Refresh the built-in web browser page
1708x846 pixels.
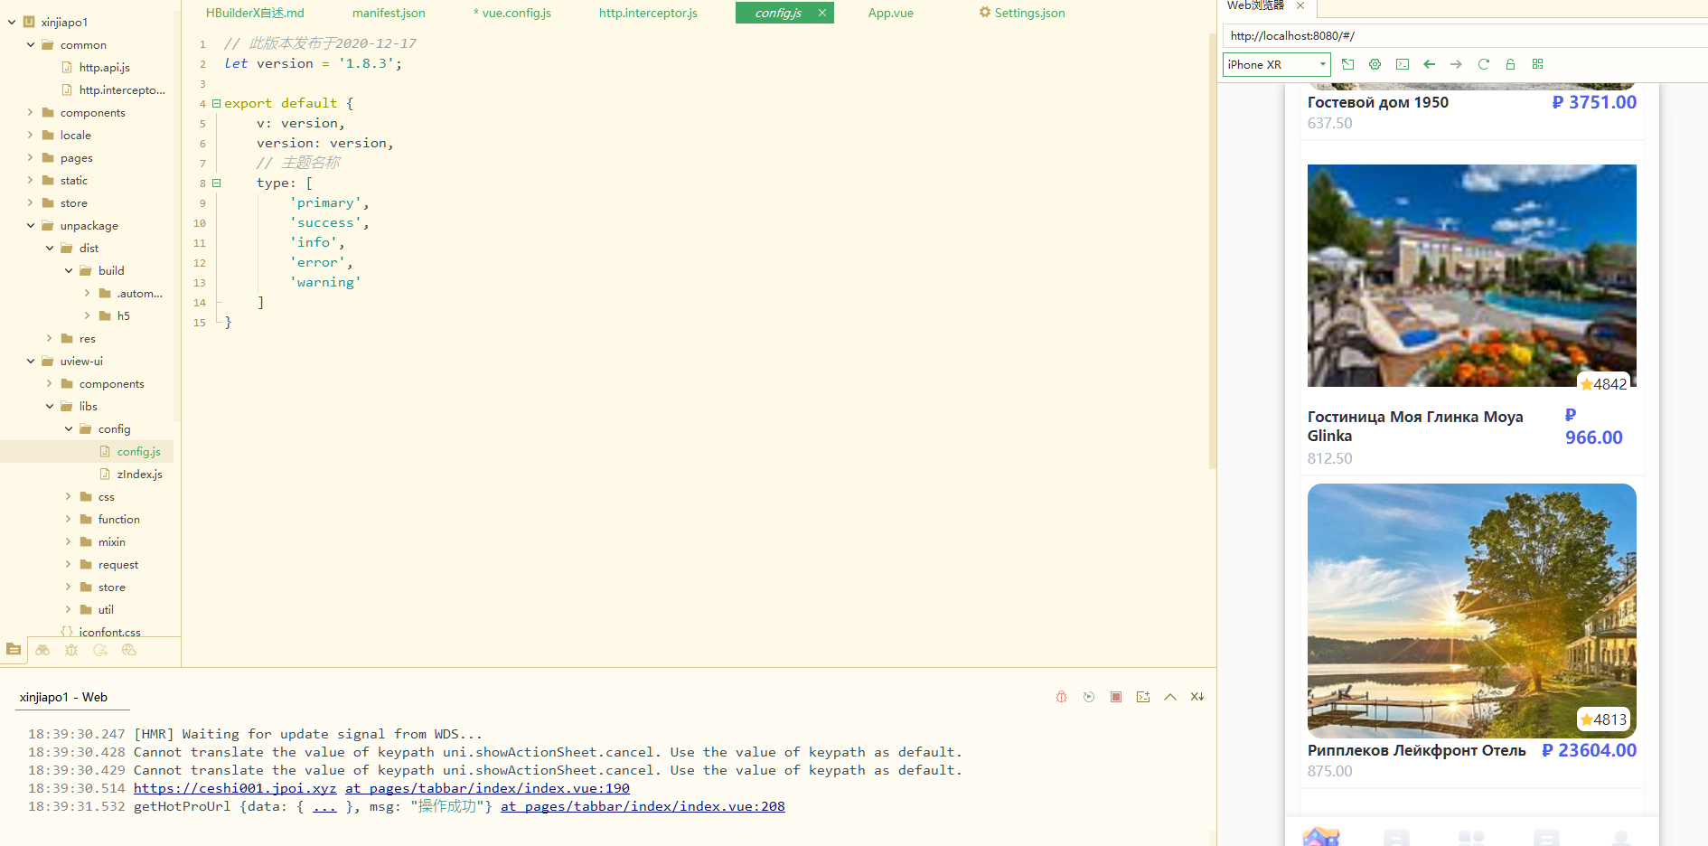[1483, 64]
